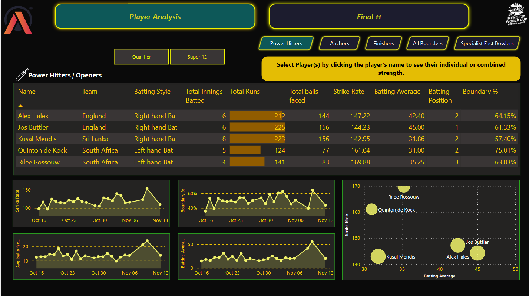Toggle the Super 12 stage filter

[x=197, y=57]
